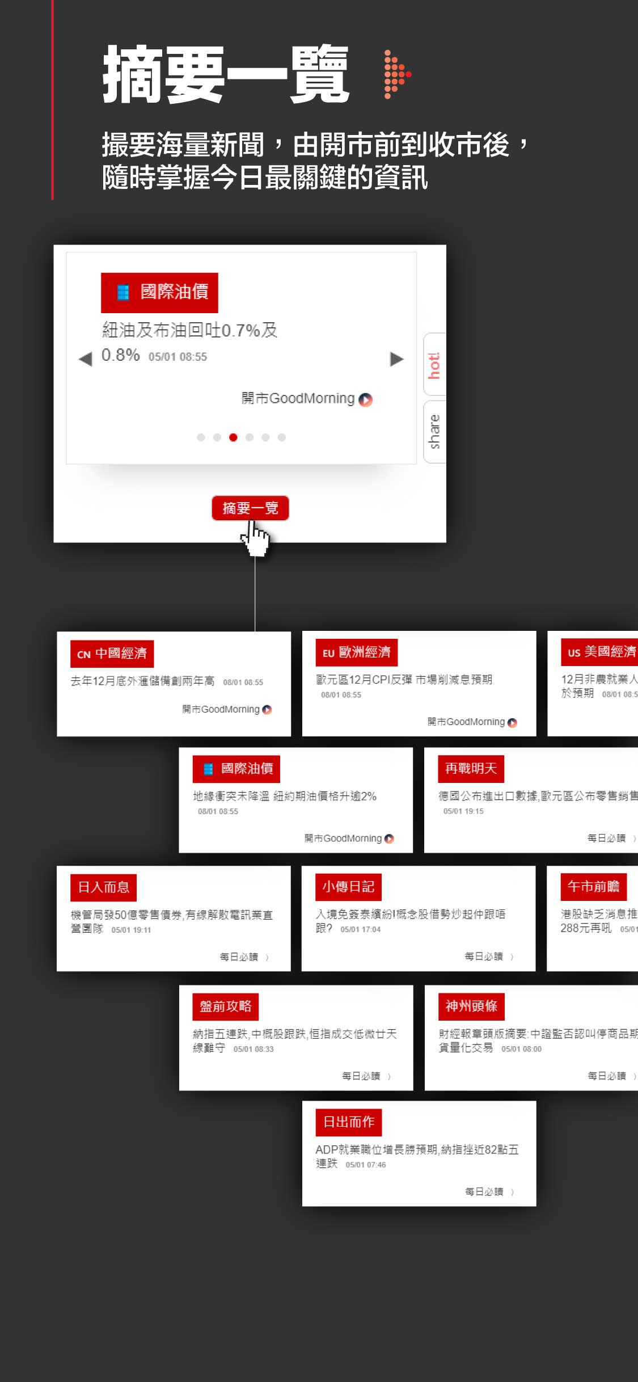Open the hot! side tab
This screenshot has width=638, height=1382.
434,365
